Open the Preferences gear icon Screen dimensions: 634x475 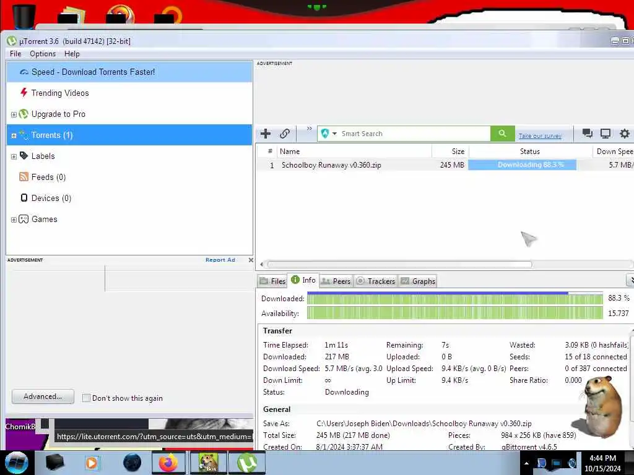[625, 134]
